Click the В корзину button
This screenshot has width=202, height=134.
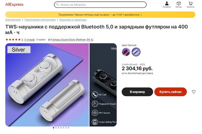137,92
